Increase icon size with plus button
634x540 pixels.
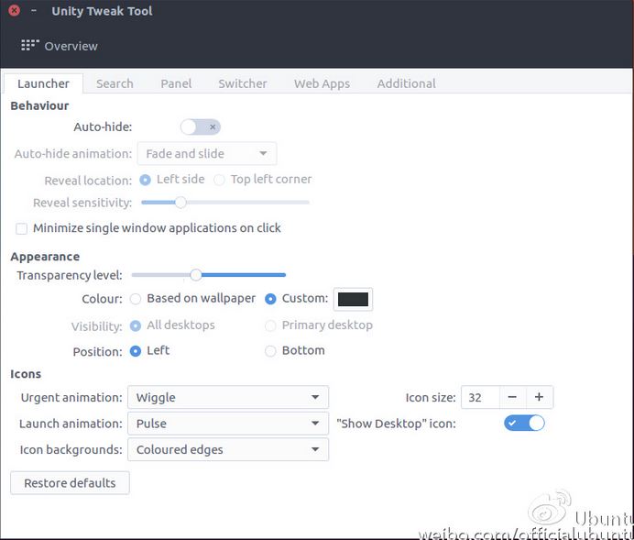point(539,397)
